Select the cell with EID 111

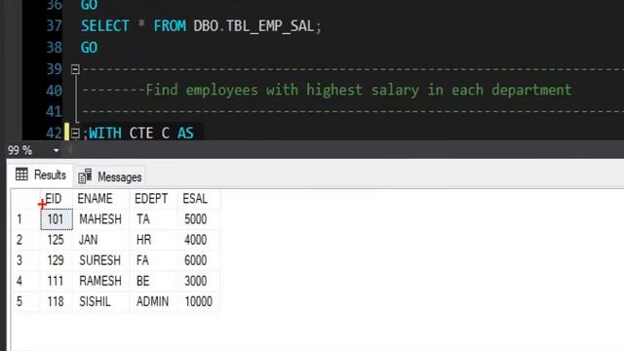[57, 281]
